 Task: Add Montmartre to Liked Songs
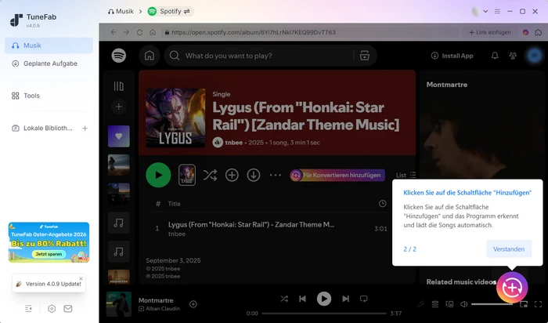pyautogui.click(x=193, y=304)
